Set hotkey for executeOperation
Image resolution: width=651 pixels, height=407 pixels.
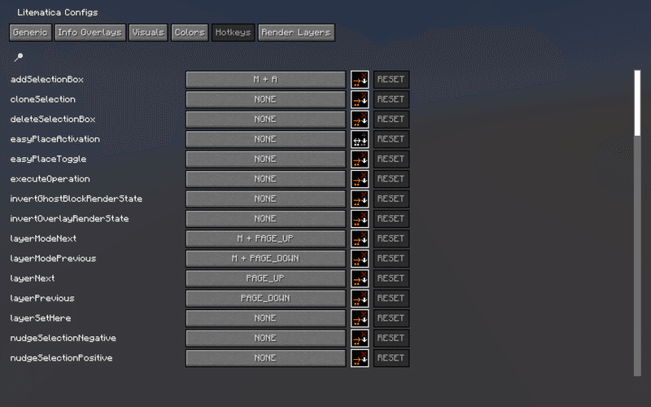point(265,179)
